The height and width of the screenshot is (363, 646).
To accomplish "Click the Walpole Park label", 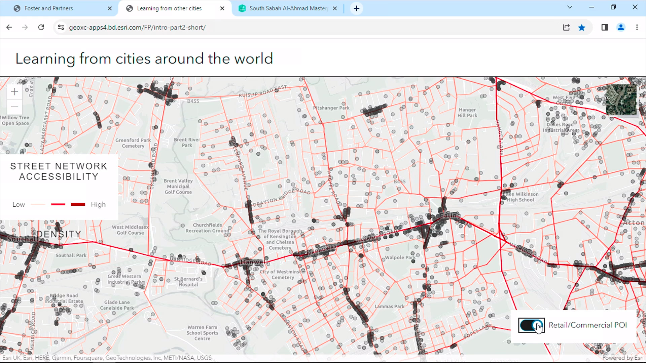I will (400, 257).
